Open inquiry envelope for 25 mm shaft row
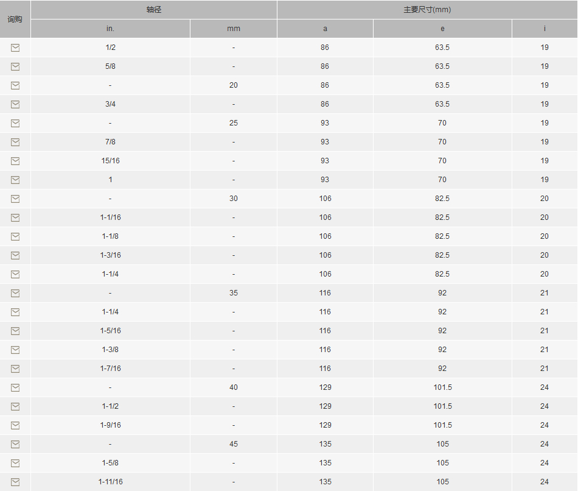The height and width of the screenshot is (491, 578). (x=15, y=123)
